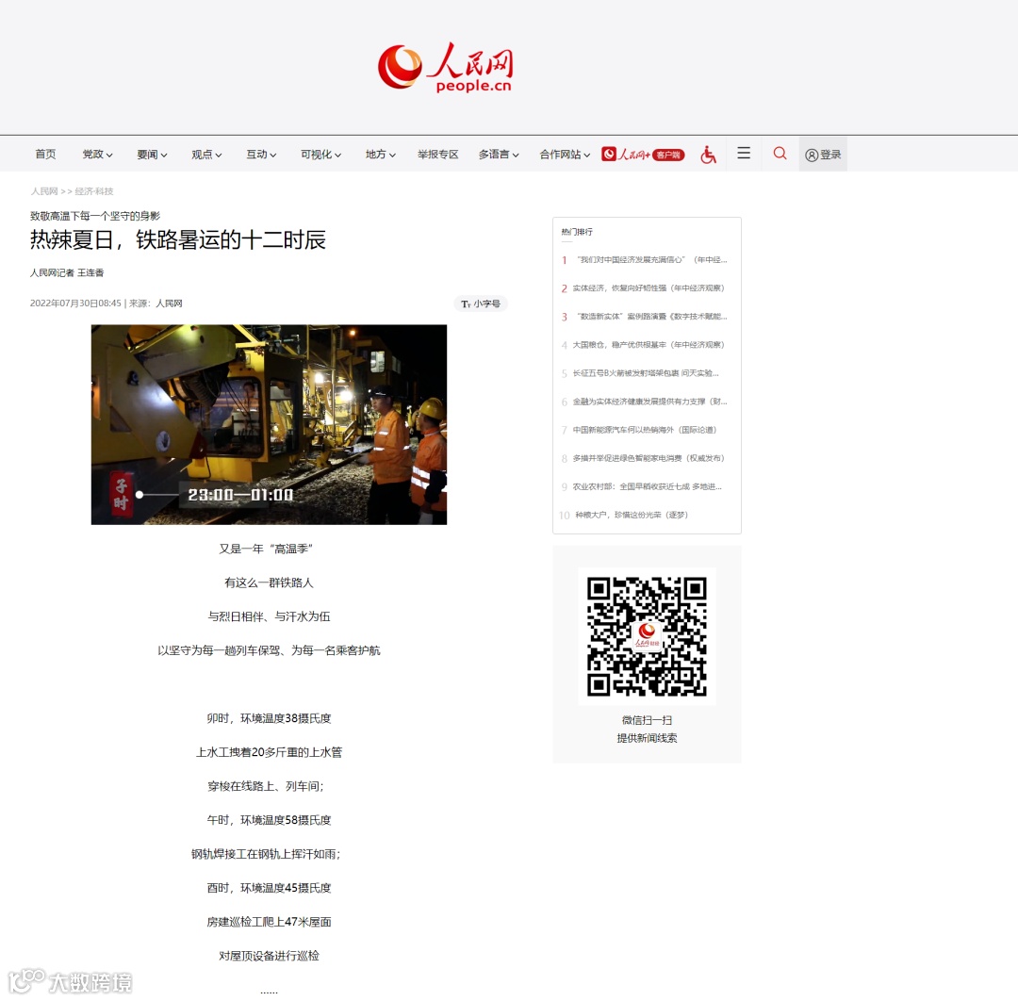Click the article's night railway video thumbnail
The height and width of the screenshot is (1001, 1018).
pyautogui.click(x=269, y=424)
